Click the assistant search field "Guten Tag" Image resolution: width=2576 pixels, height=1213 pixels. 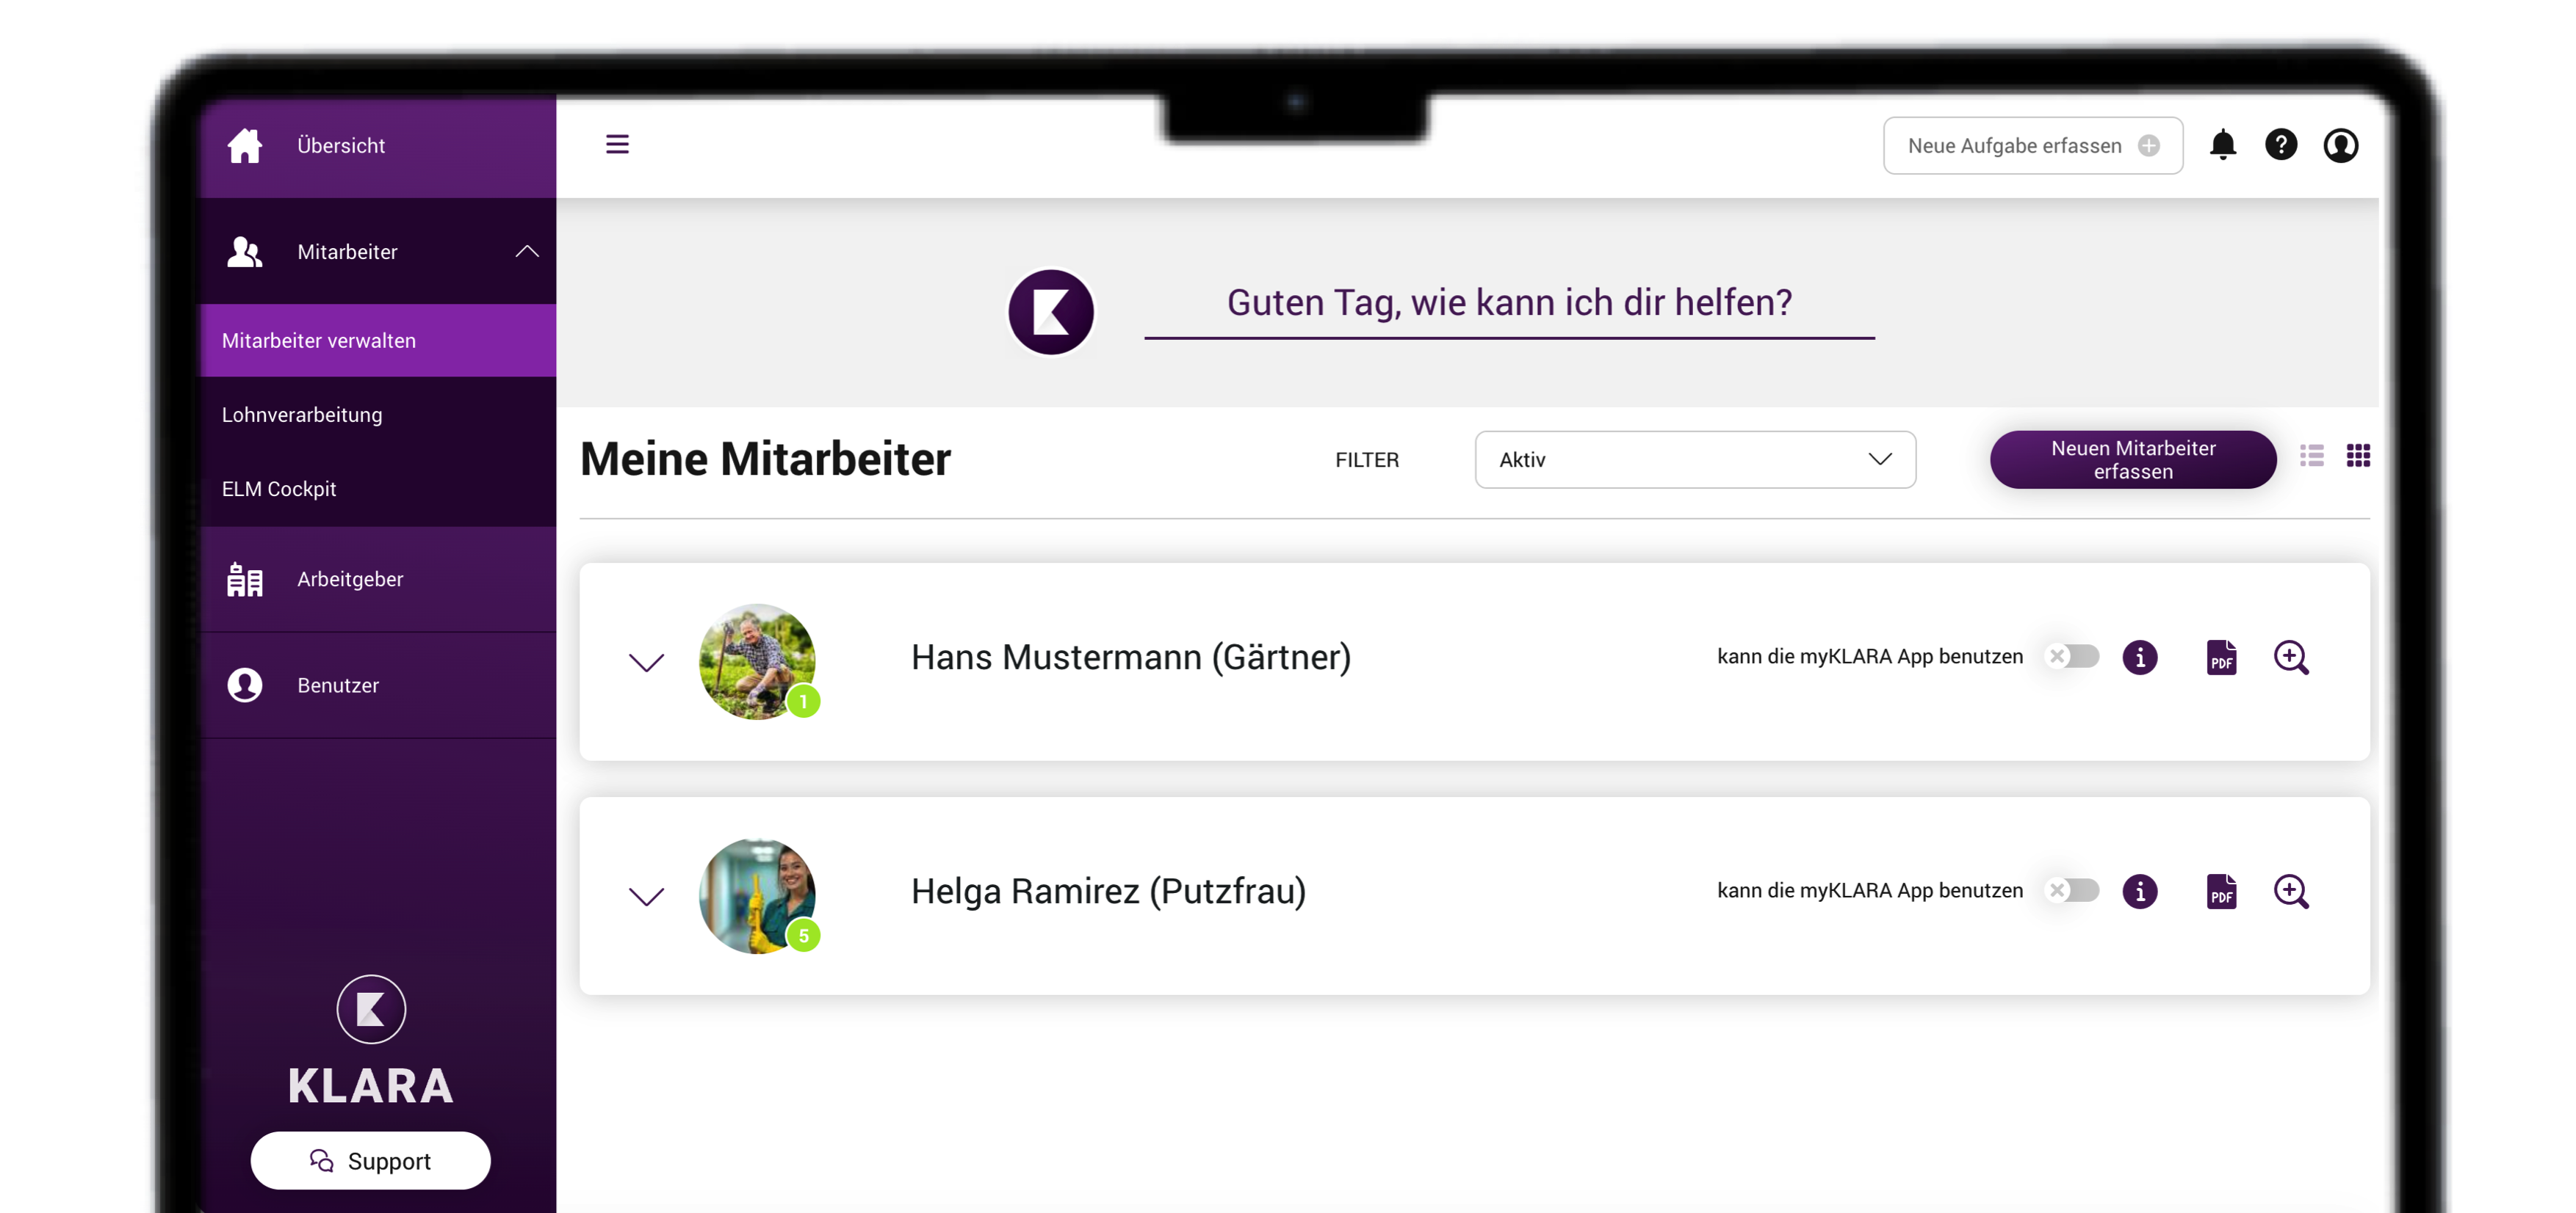tap(1508, 303)
